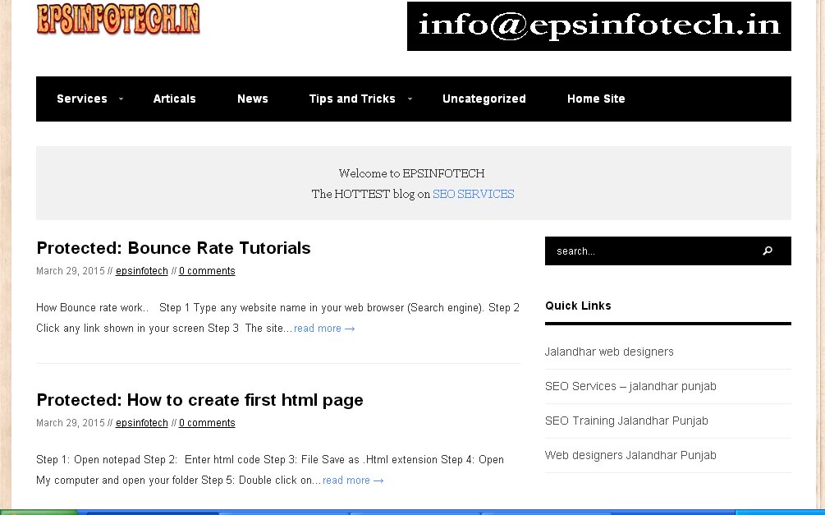Click inside the search input box
The height and width of the screenshot is (515, 825).
[640, 251]
